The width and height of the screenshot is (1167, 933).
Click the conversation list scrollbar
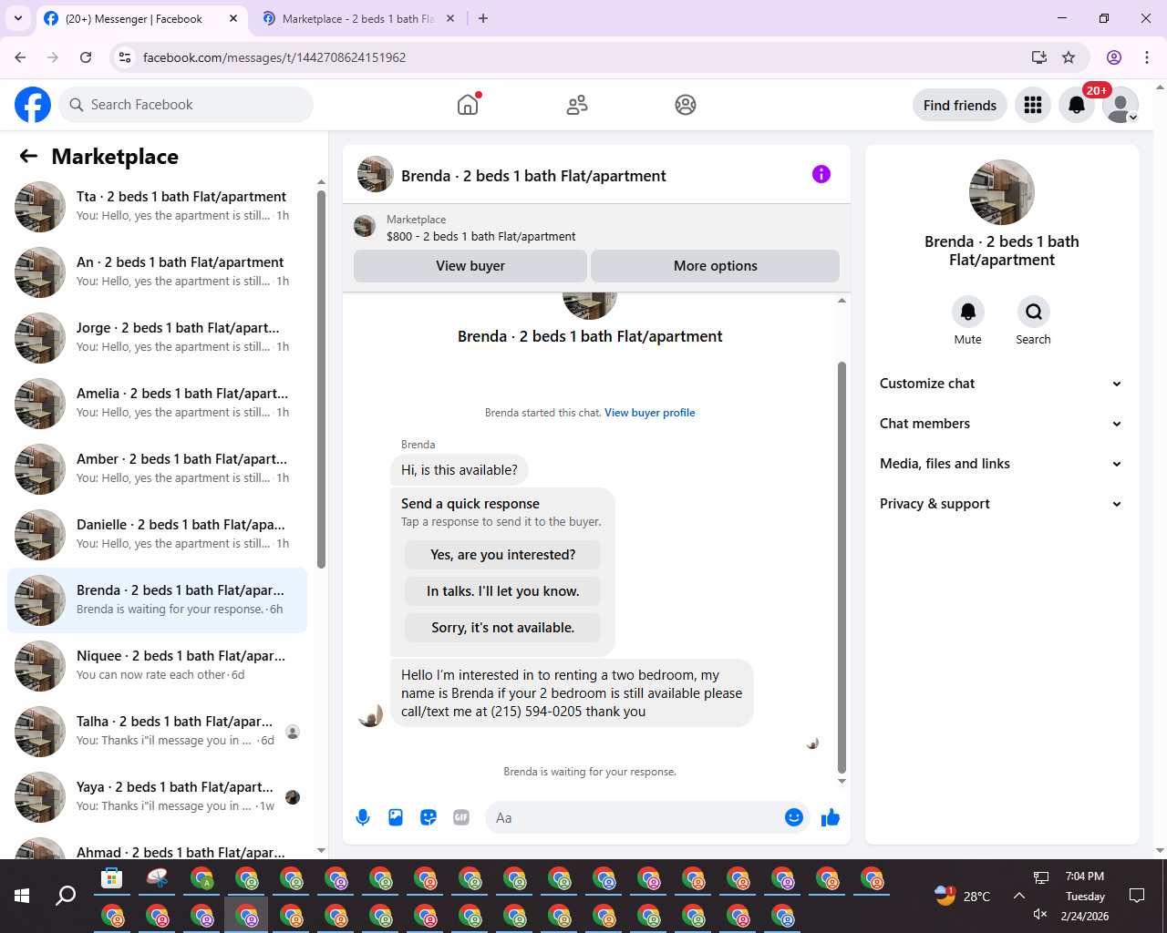pyautogui.click(x=321, y=378)
